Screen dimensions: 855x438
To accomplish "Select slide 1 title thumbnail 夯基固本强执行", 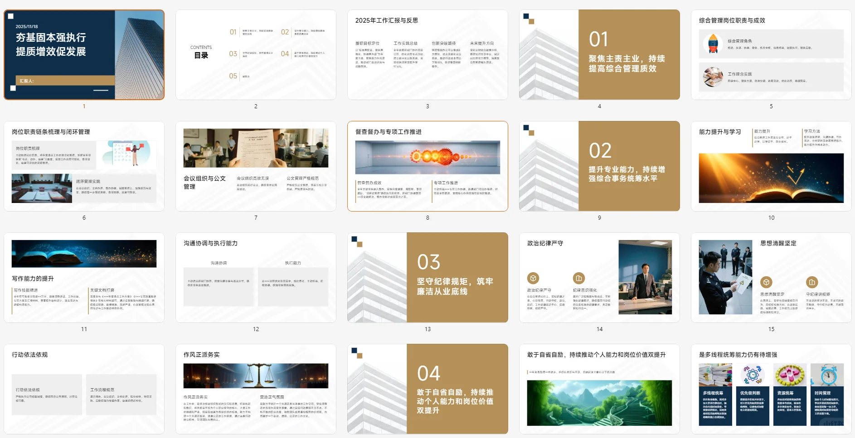I will 84,55.
